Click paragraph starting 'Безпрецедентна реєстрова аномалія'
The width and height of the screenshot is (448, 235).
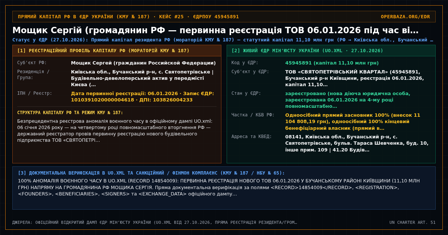click(x=115, y=131)
